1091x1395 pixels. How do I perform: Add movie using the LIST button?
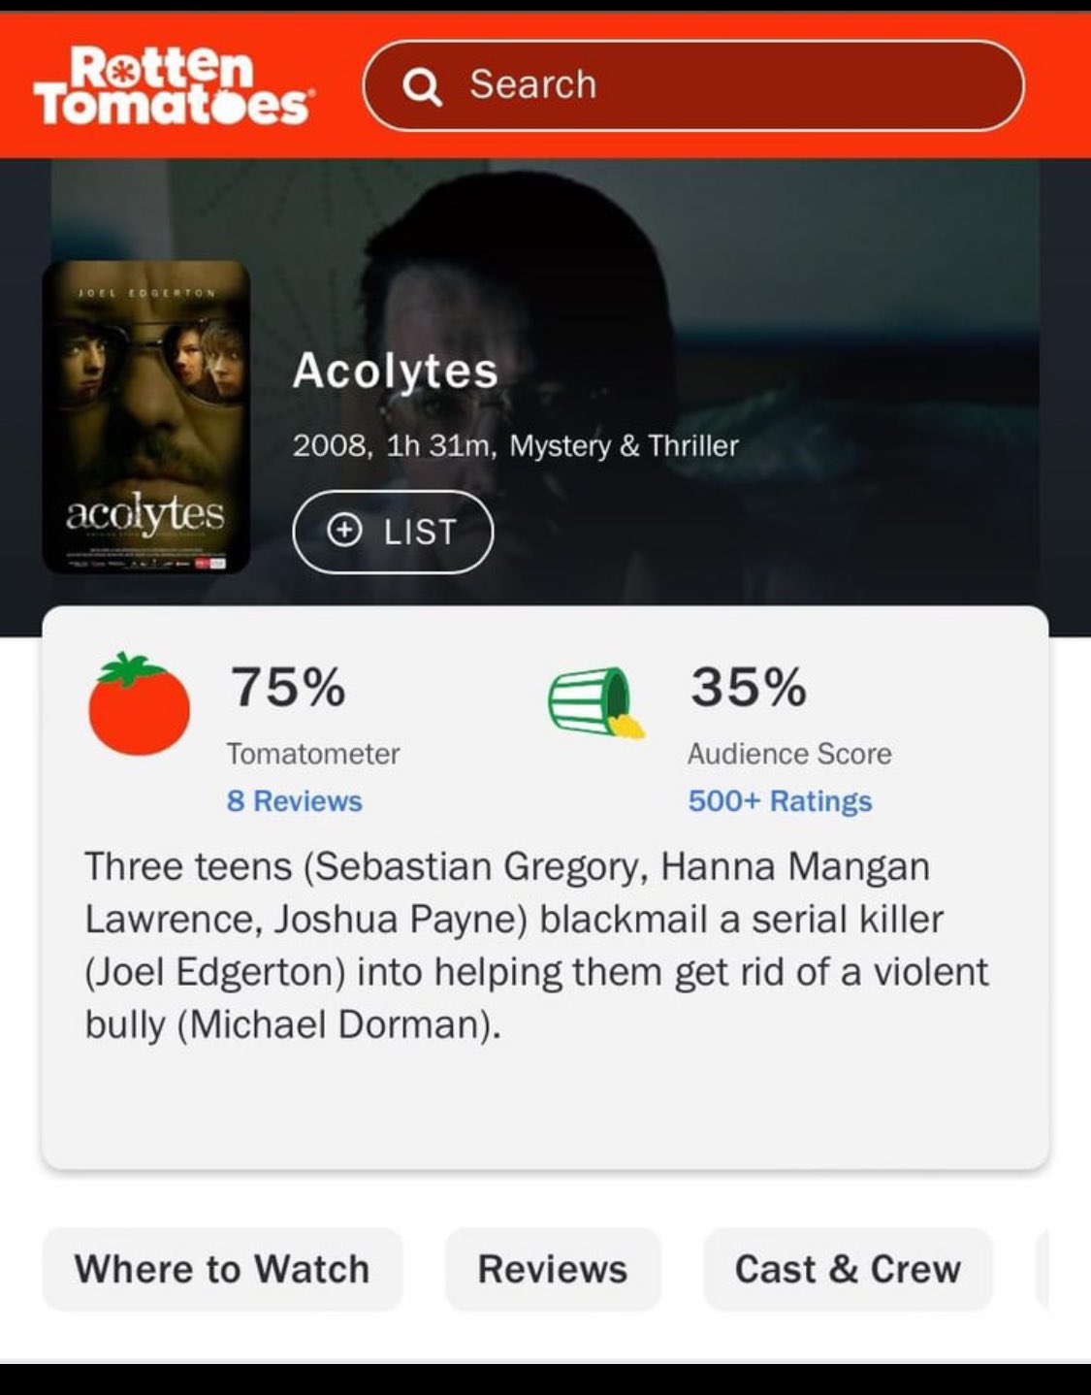pos(393,532)
